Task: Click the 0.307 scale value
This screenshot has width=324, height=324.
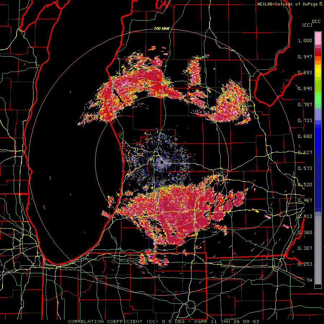Action: (305, 248)
